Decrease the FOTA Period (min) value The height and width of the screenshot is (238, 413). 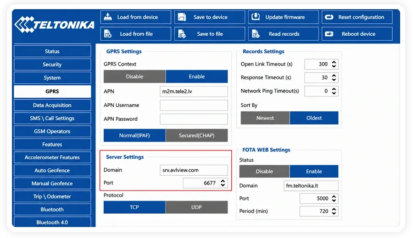tap(334, 213)
